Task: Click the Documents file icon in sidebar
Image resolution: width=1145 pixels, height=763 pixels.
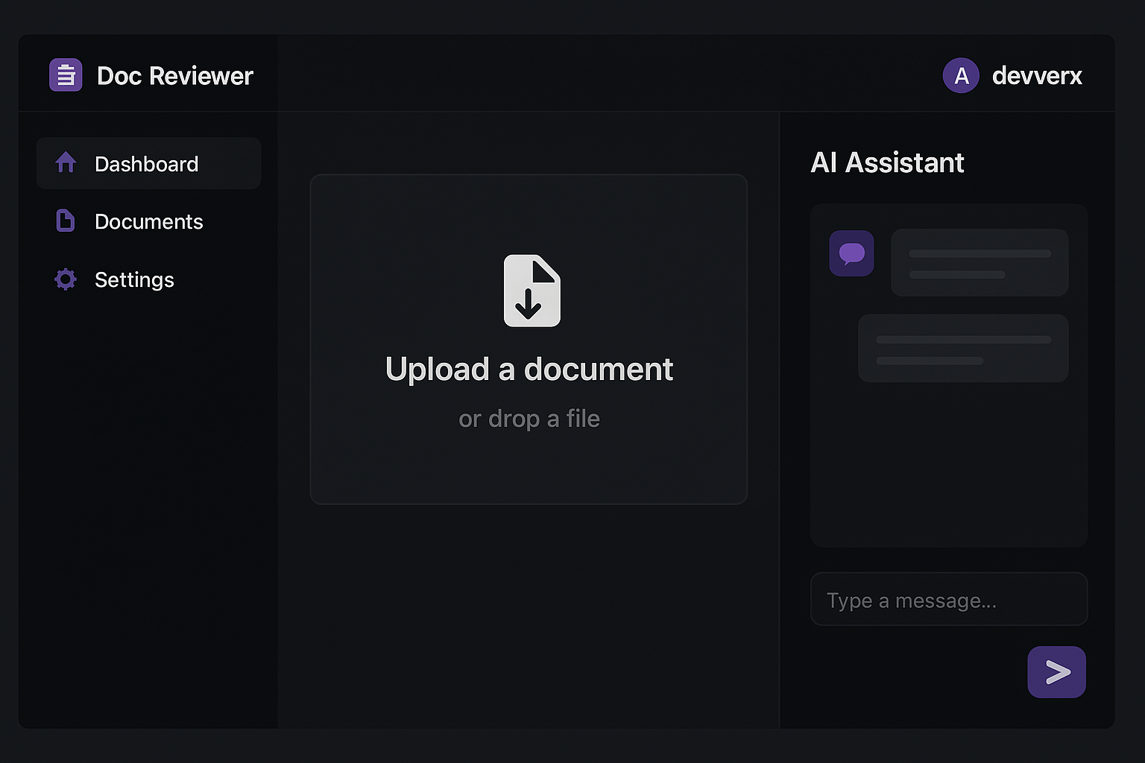Action: (x=66, y=221)
